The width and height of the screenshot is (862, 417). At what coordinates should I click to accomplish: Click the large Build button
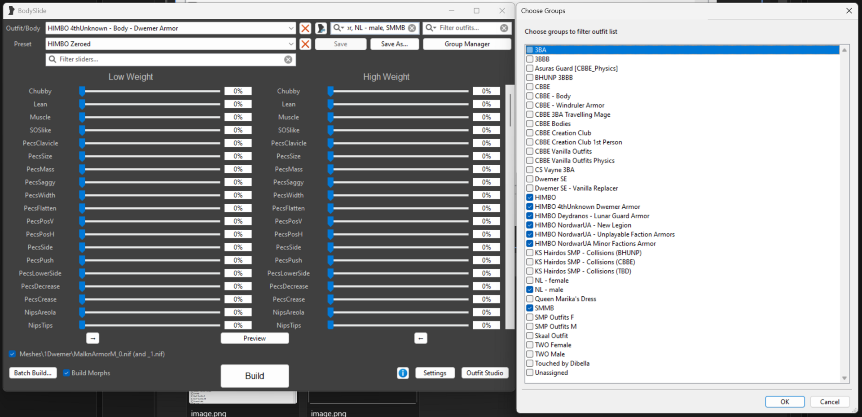pos(255,376)
